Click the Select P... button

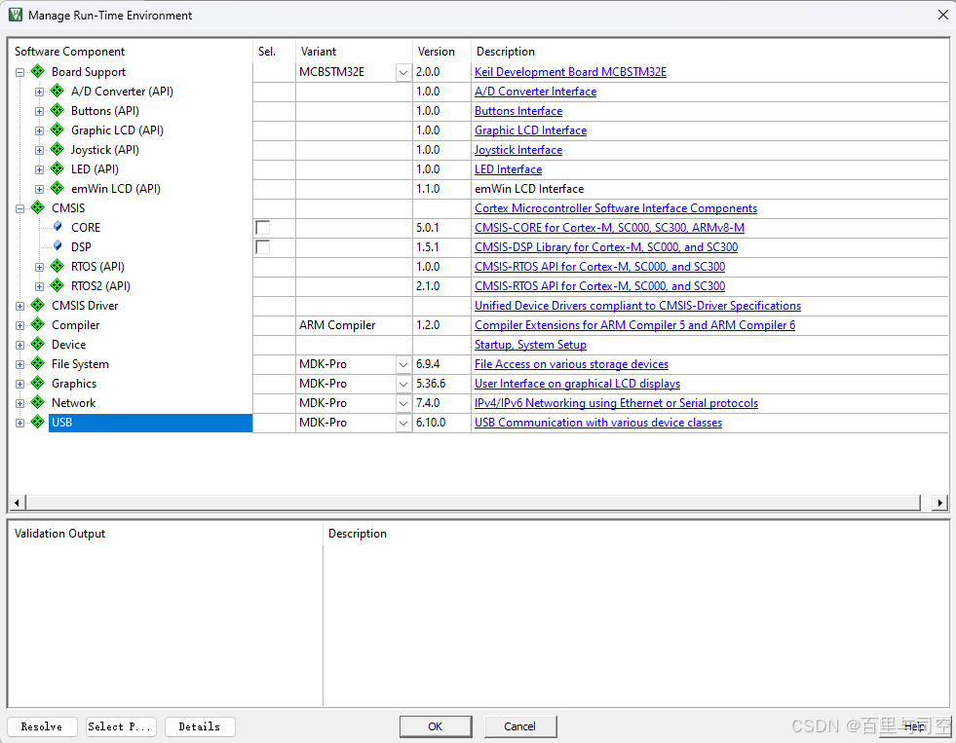click(x=121, y=726)
